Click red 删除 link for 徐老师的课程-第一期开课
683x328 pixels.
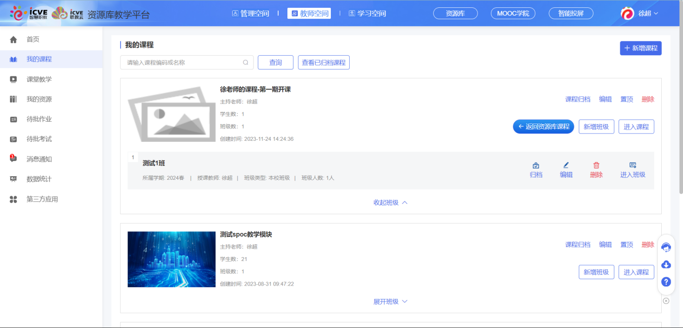click(648, 99)
